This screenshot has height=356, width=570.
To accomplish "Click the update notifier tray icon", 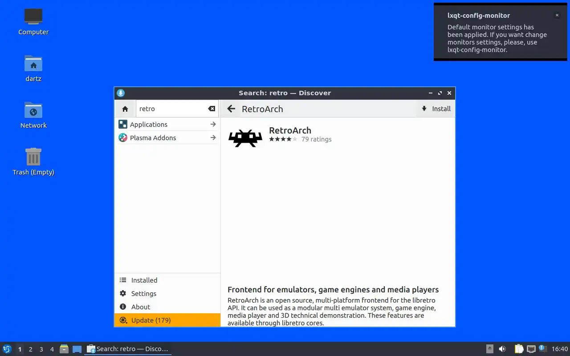I will coord(542,348).
